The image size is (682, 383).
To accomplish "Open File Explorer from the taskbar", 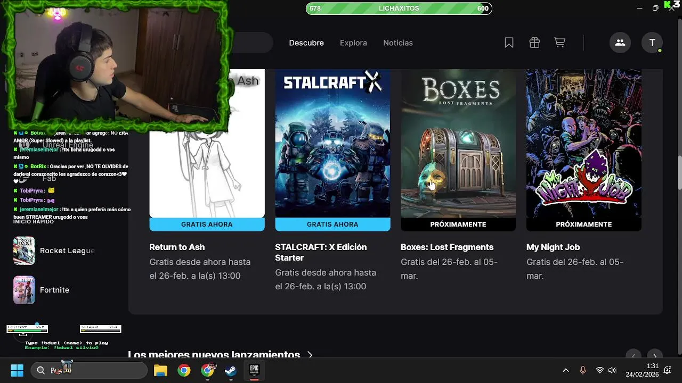I will tap(160, 370).
